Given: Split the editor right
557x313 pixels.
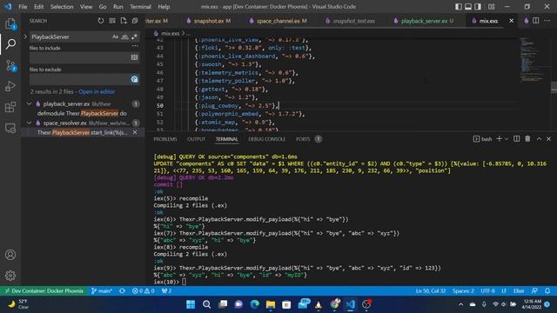Looking at the screenshot, I should [x=536, y=21].
